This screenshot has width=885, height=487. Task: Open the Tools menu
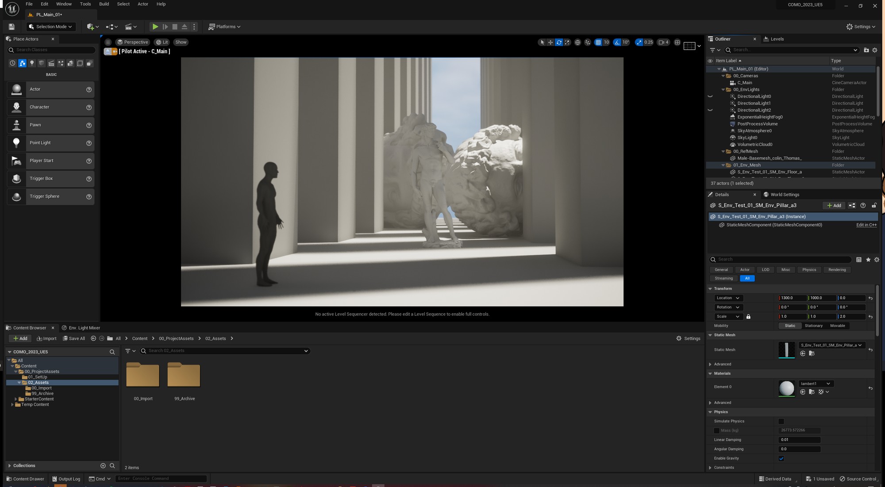(x=85, y=4)
